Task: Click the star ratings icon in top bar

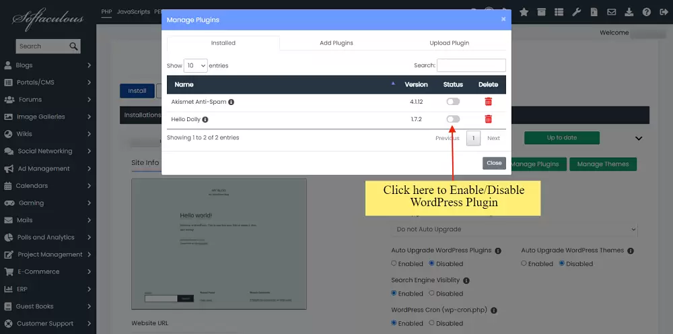Action: pyautogui.click(x=524, y=12)
